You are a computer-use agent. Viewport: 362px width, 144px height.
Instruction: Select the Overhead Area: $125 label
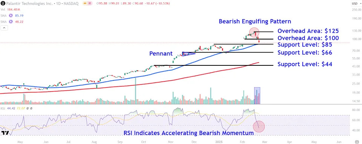[x=308, y=31]
